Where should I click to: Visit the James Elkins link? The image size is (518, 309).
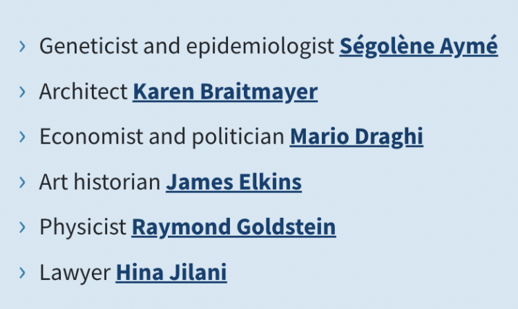(233, 182)
